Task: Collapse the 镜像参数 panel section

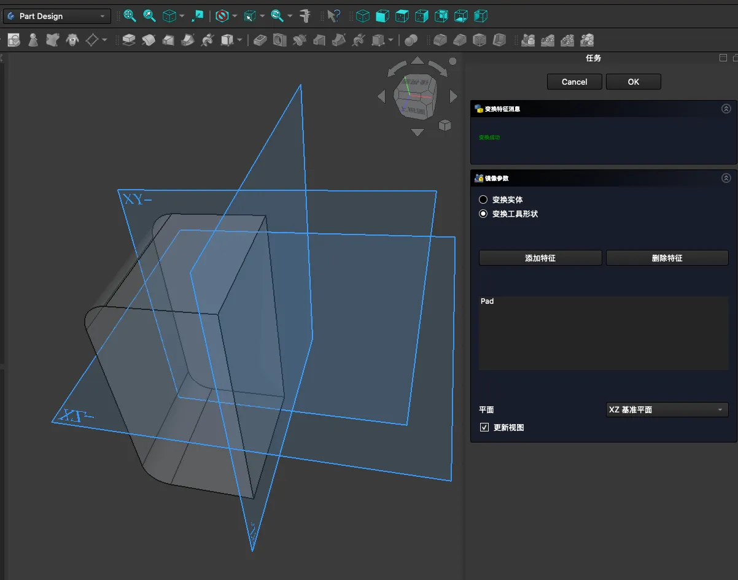Action: point(726,178)
